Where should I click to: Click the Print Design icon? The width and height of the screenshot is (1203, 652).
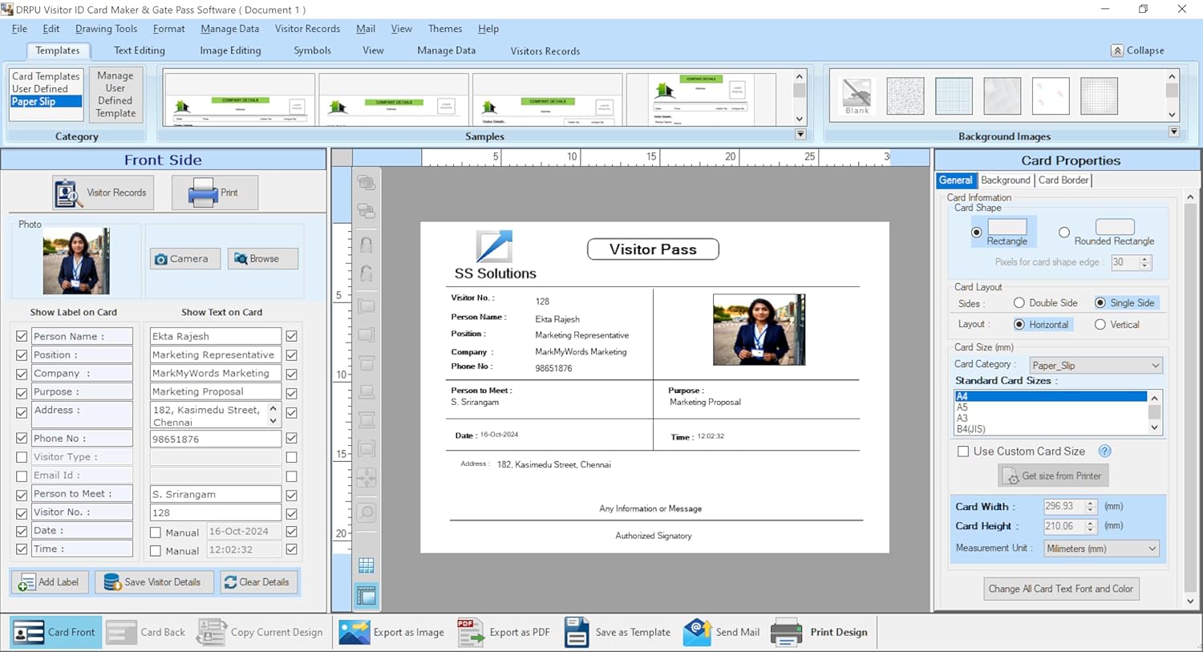click(x=786, y=632)
